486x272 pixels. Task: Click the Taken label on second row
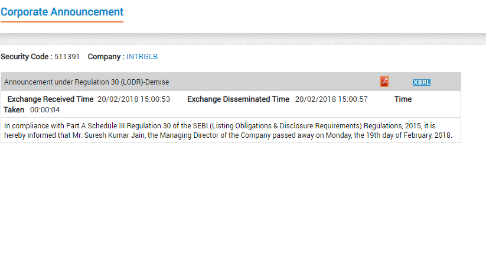pos(14,110)
